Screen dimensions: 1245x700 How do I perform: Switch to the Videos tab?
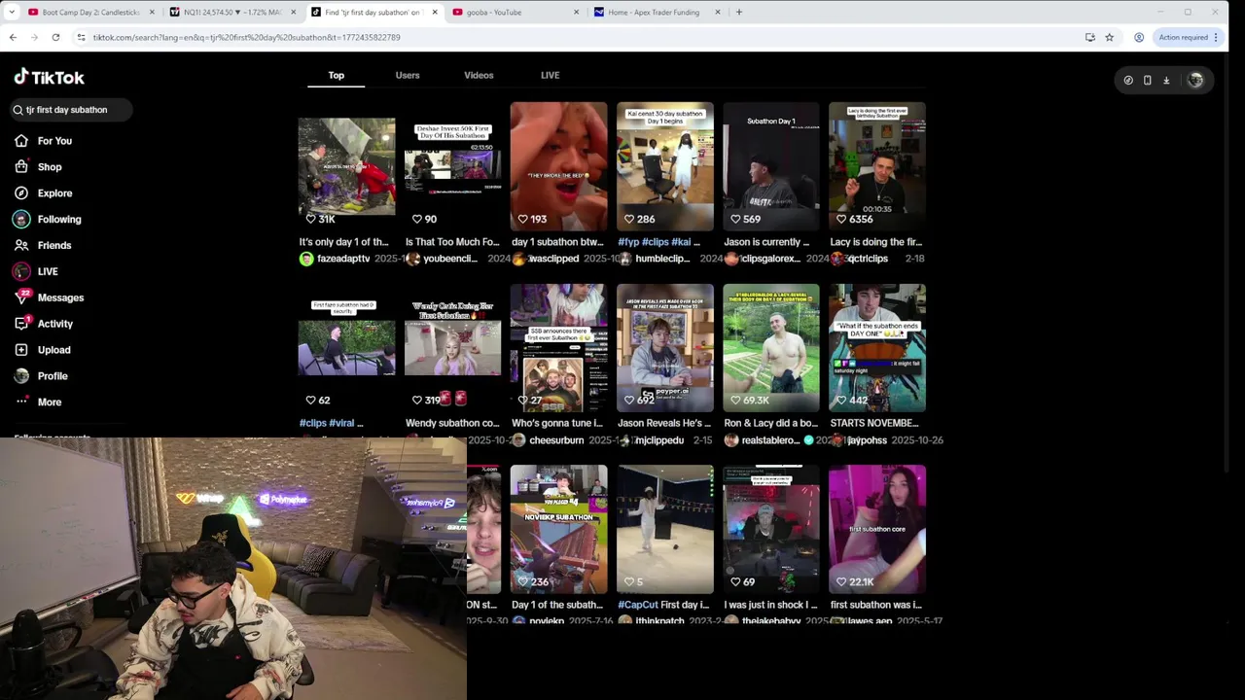[x=479, y=75]
